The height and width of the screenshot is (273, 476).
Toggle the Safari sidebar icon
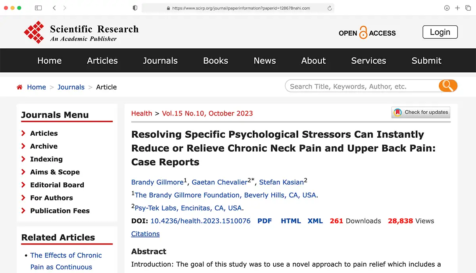[38, 8]
